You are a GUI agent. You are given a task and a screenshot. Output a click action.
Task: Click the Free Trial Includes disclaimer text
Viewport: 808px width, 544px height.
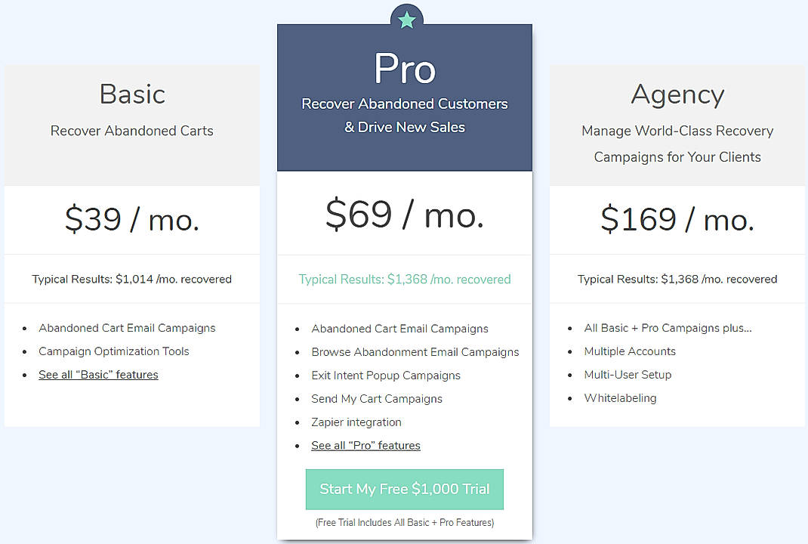[x=404, y=522]
